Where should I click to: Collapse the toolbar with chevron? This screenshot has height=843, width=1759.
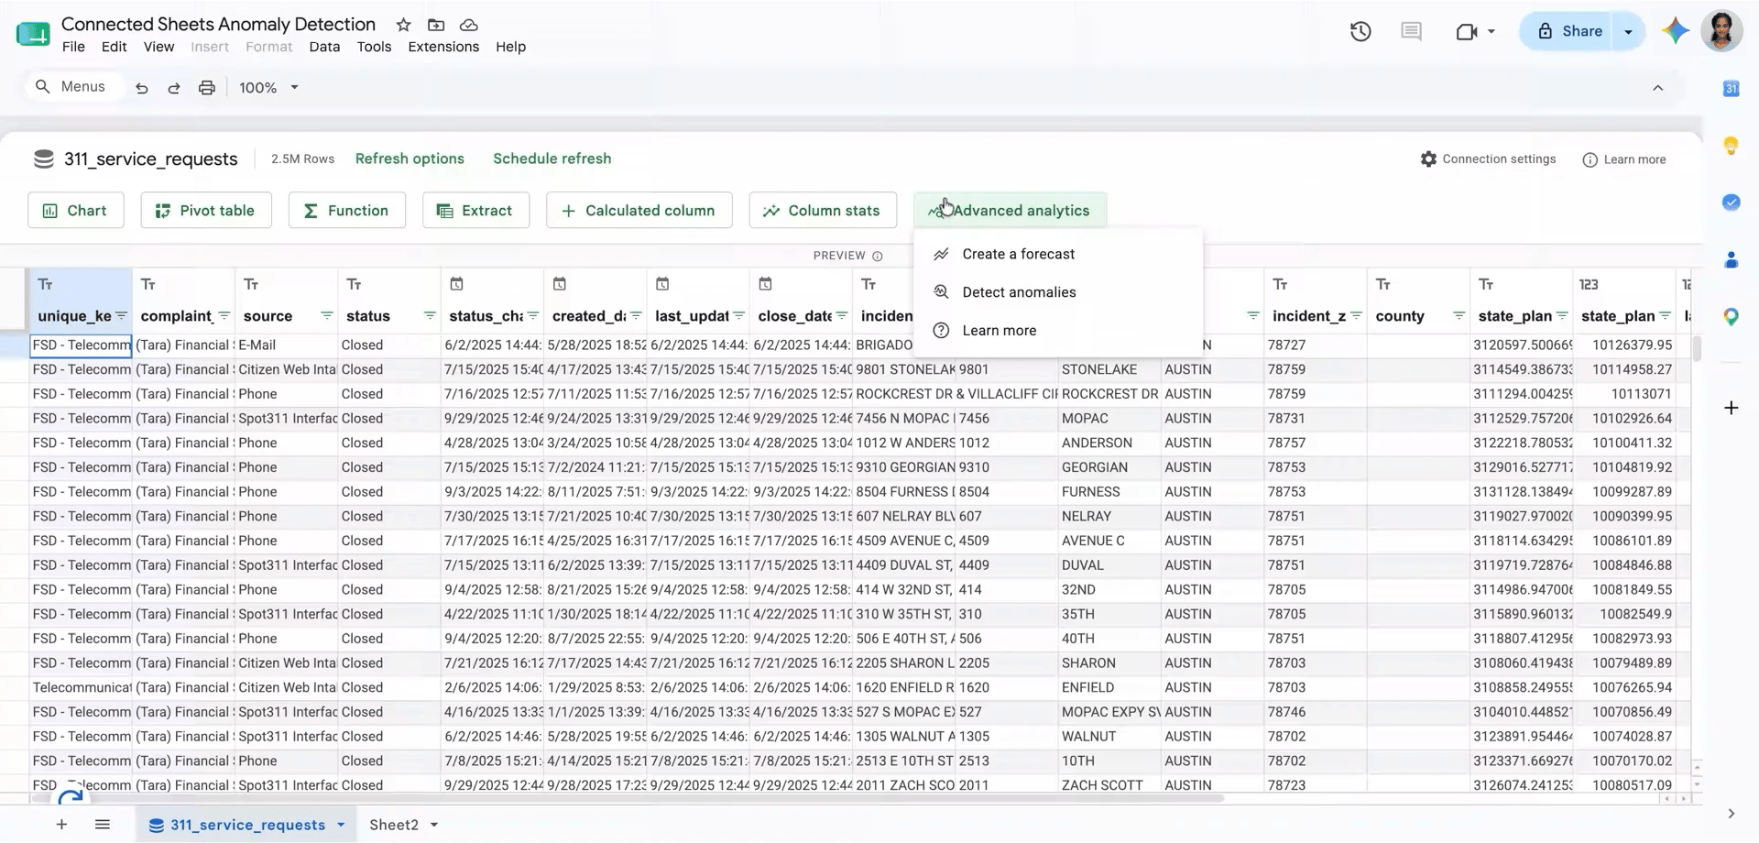(x=1657, y=88)
